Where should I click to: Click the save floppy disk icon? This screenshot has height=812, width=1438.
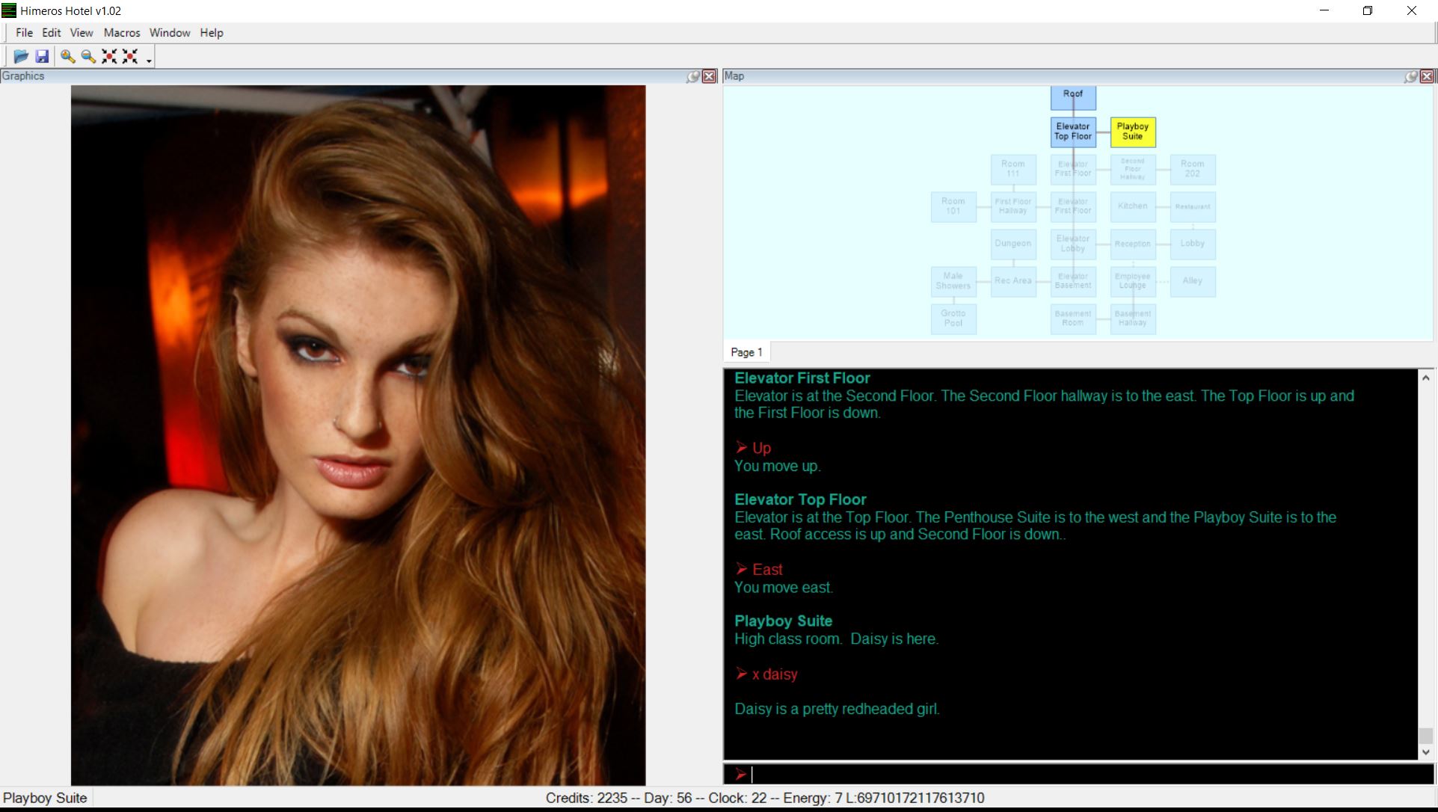[x=42, y=56]
